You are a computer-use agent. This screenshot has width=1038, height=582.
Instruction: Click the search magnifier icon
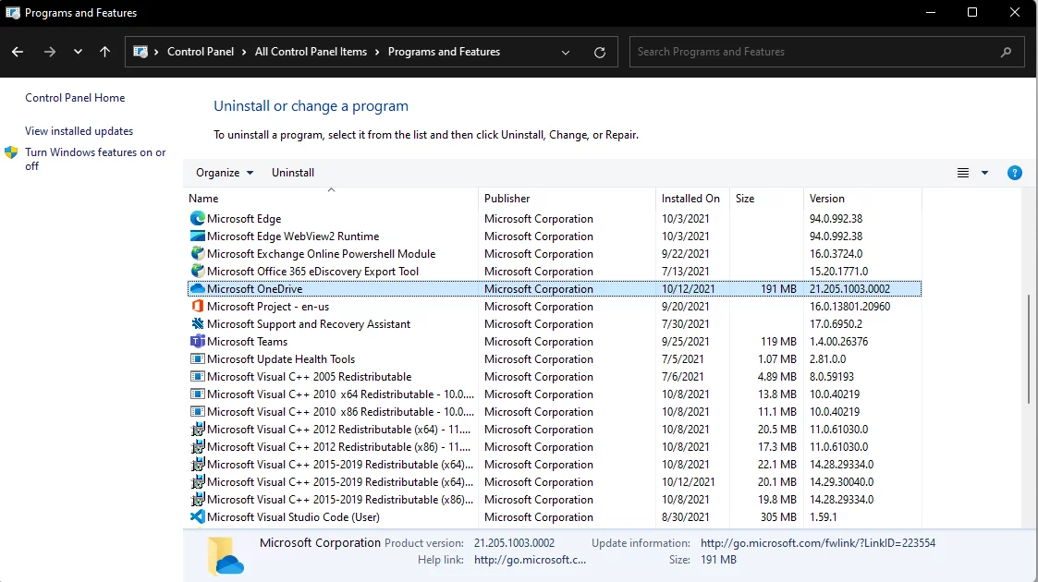[x=1007, y=52]
